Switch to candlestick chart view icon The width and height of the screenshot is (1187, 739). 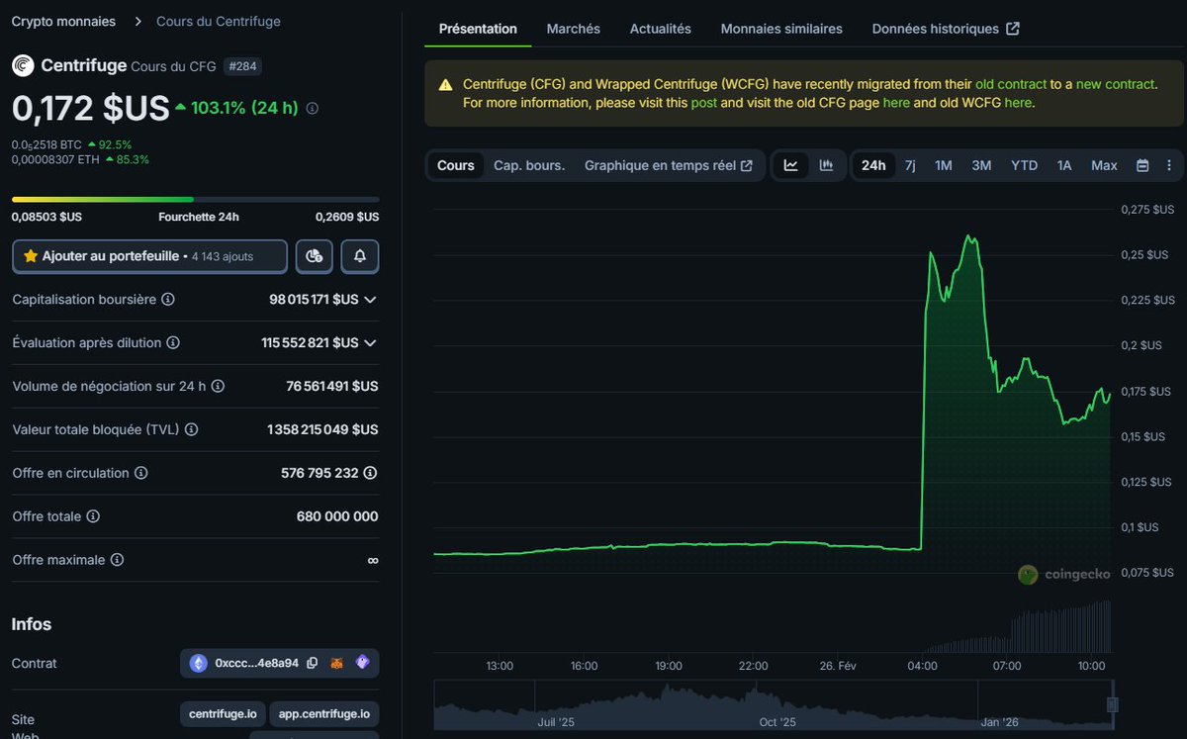click(826, 165)
